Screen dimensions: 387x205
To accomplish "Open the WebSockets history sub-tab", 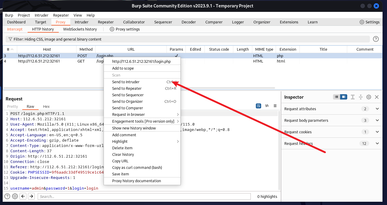I will tap(80, 29).
